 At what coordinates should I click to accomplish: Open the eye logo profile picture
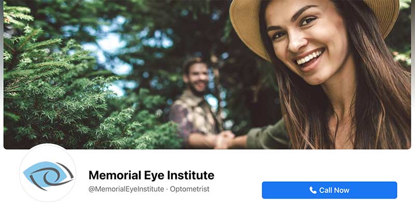coord(48,173)
